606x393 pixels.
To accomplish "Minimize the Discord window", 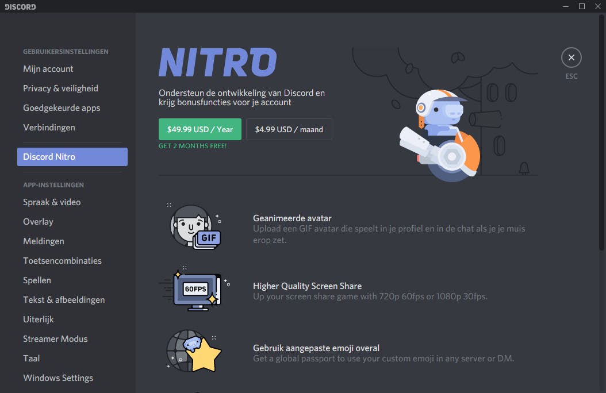I will coord(566,6).
